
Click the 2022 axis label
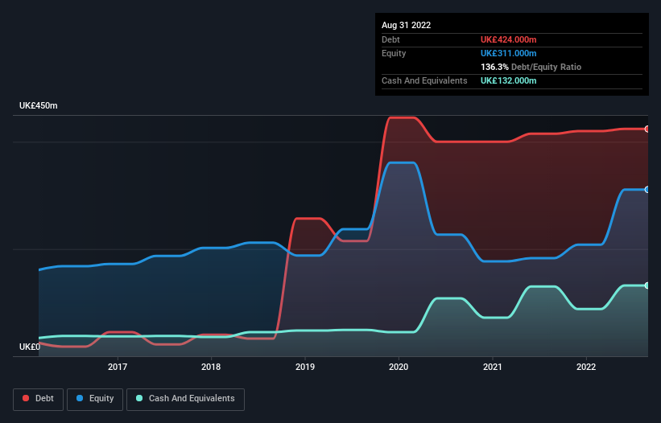pyautogui.click(x=586, y=367)
